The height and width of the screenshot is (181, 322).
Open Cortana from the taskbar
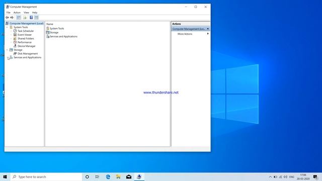coord(87,176)
